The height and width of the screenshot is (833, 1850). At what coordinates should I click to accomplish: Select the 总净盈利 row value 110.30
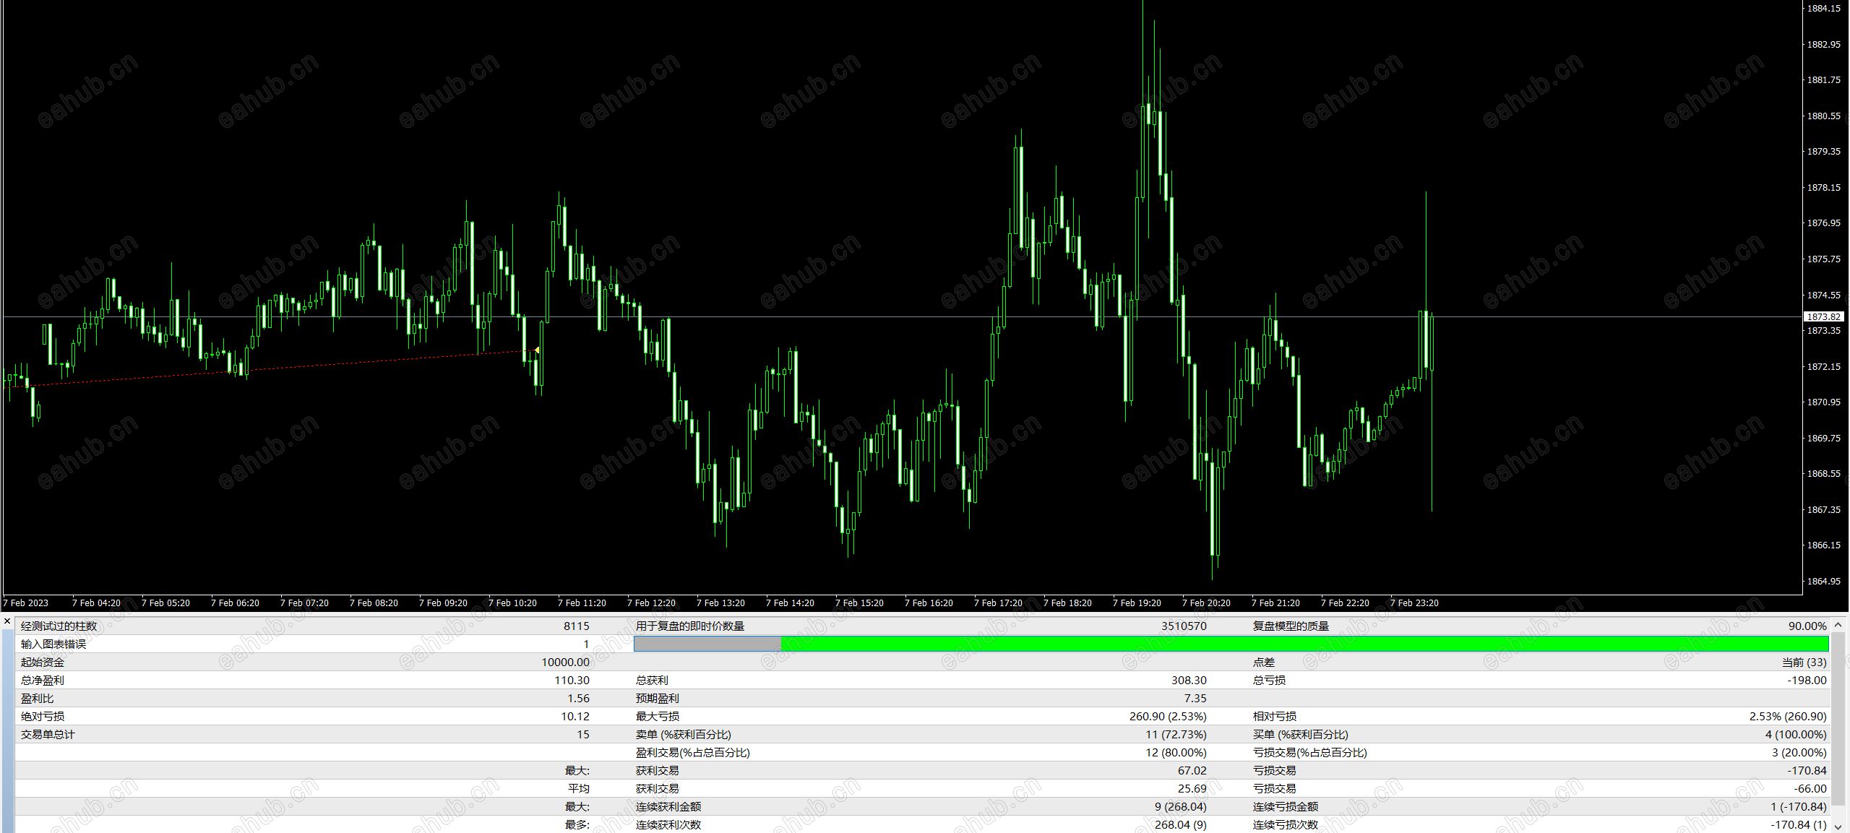coord(572,681)
